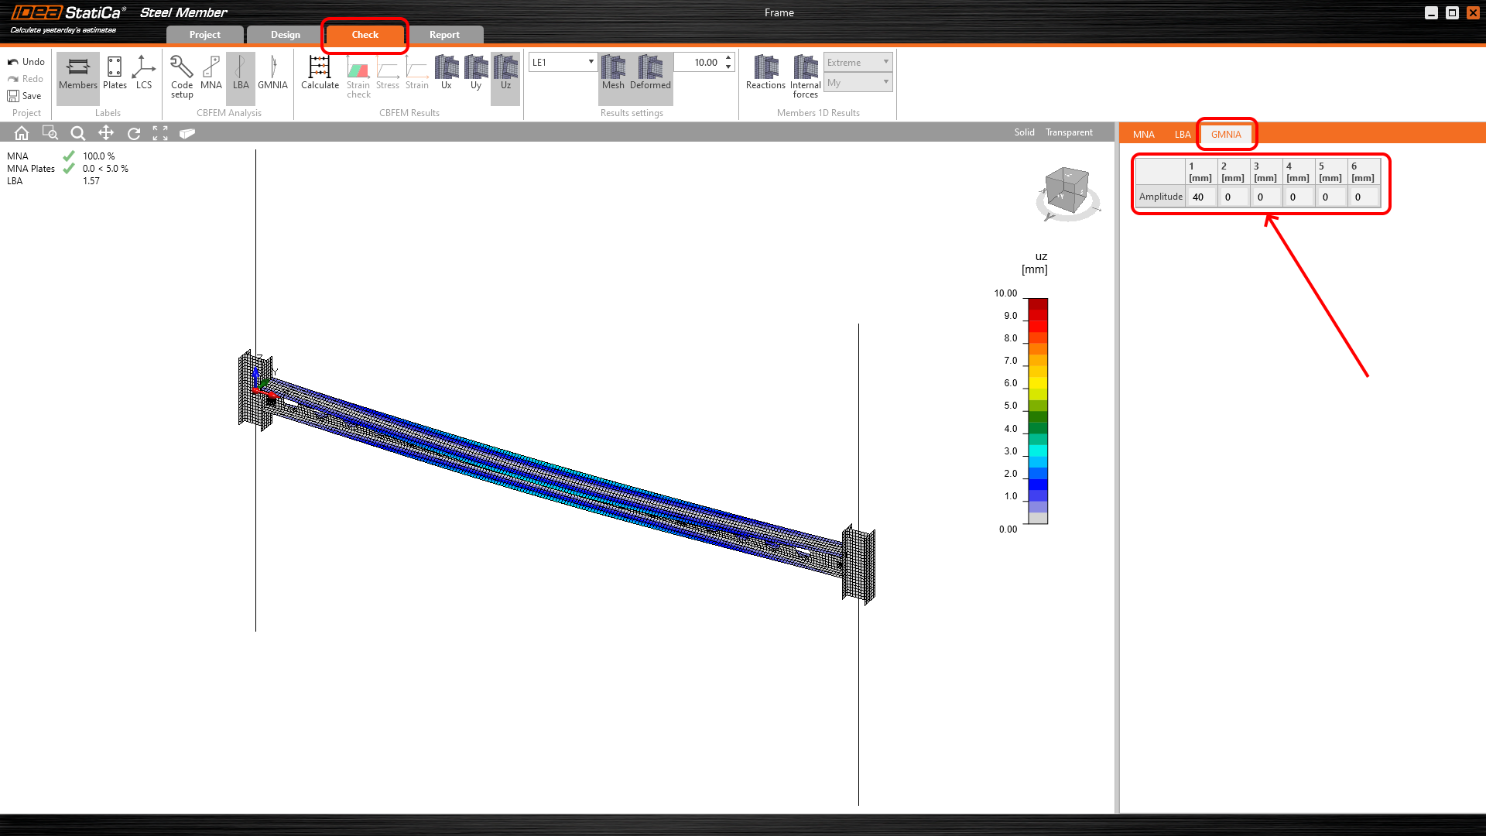Open Code setup tool
The width and height of the screenshot is (1486, 836).
(182, 76)
